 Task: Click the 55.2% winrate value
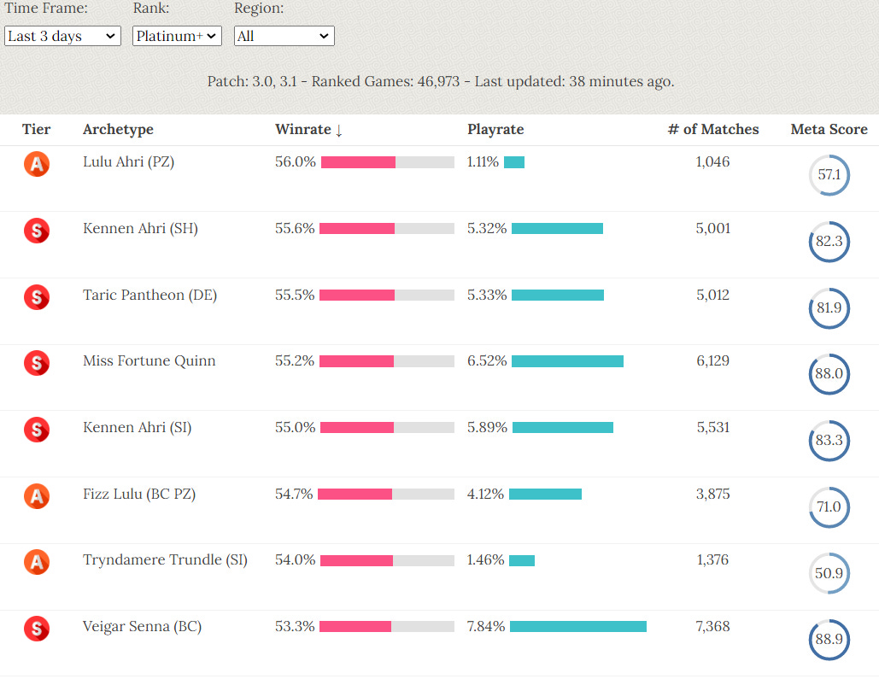click(x=295, y=361)
